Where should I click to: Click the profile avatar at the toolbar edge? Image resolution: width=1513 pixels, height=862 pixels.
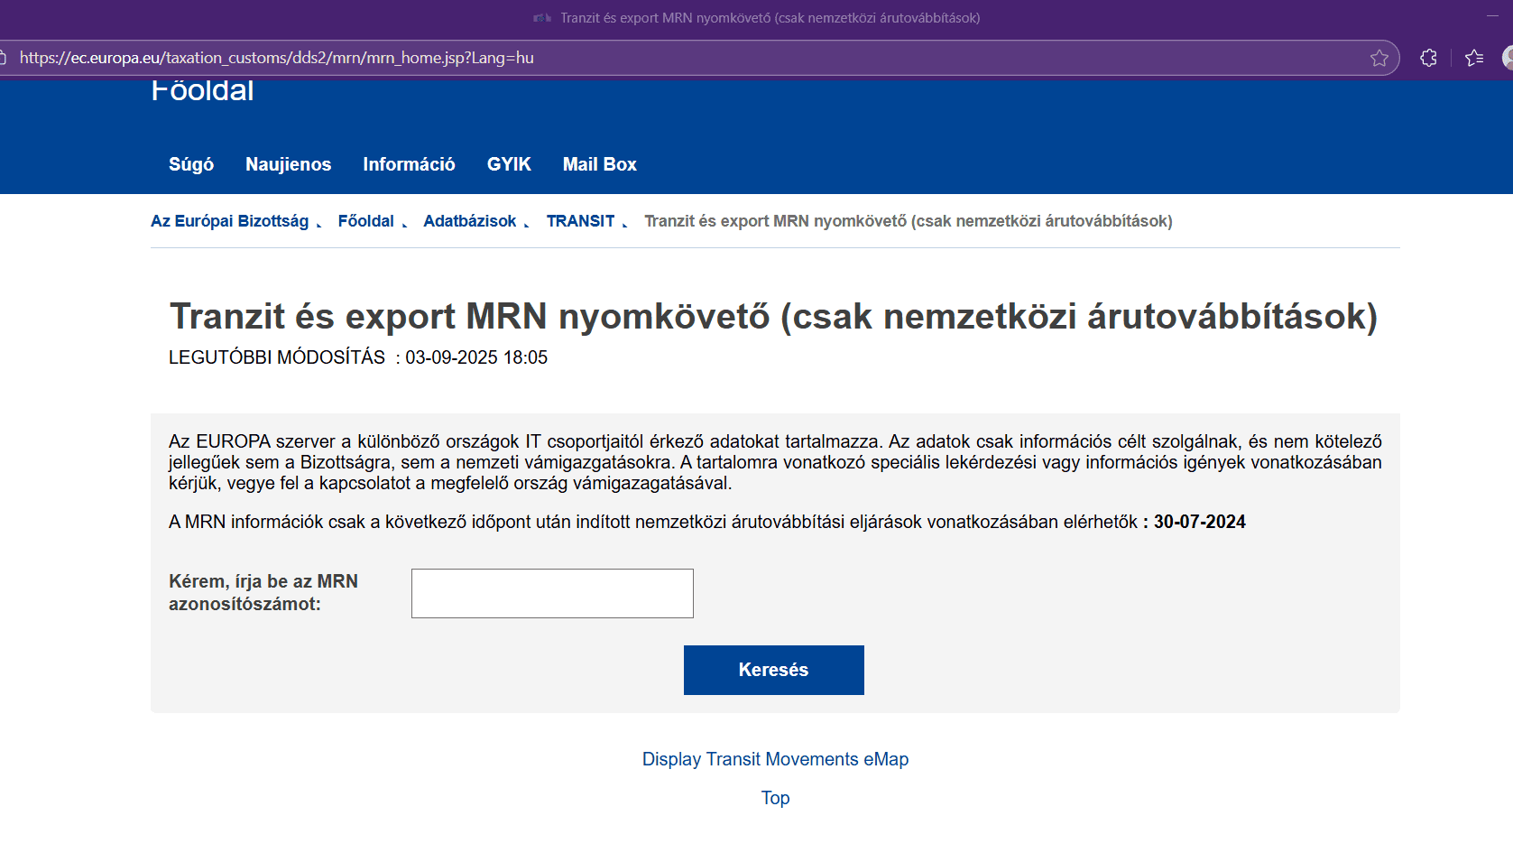1508,58
